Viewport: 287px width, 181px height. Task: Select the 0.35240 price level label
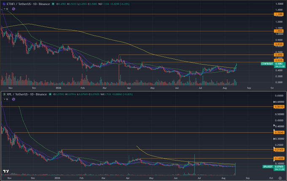[x=279, y=133]
